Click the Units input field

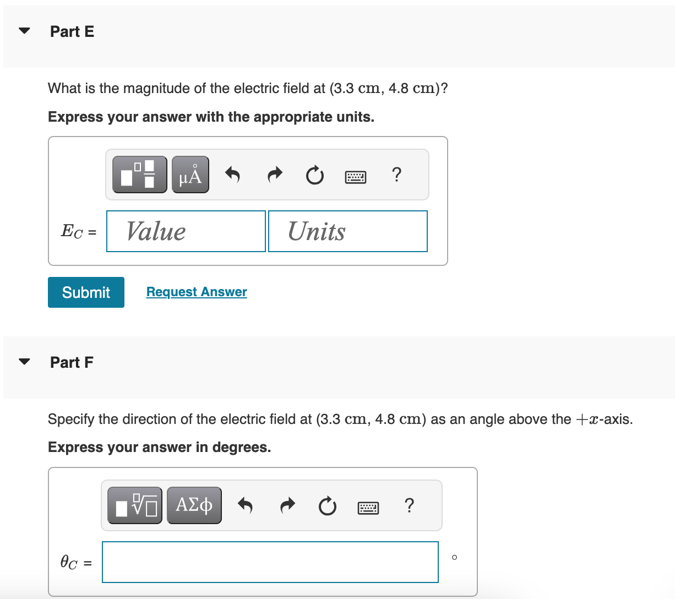pos(347,231)
